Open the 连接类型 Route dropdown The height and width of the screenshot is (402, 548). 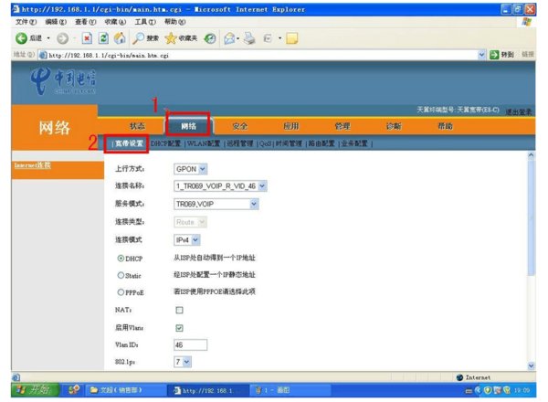coord(190,222)
